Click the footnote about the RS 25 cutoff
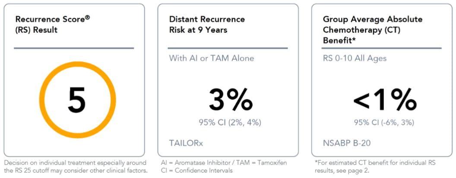 [76, 166]
